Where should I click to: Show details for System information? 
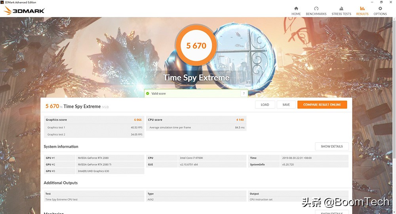point(331,146)
